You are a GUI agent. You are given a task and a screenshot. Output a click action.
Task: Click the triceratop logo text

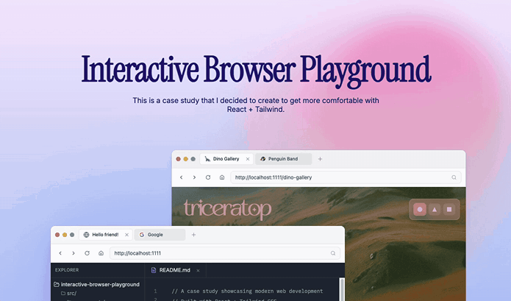227,209
